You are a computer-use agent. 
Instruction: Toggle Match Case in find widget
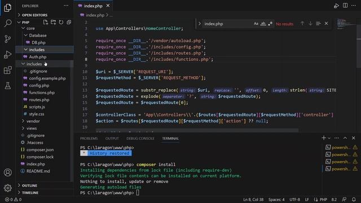pyautogui.click(x=256, y=24)
